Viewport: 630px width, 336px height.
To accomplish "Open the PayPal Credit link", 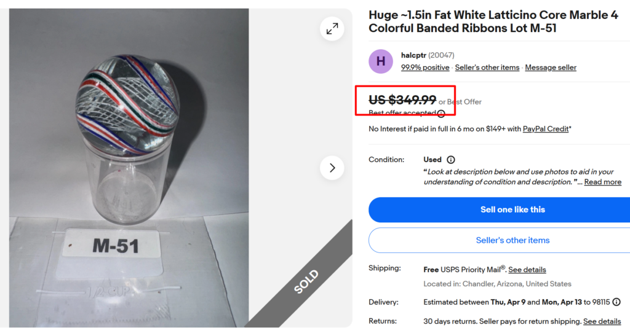I will point(545,129).
